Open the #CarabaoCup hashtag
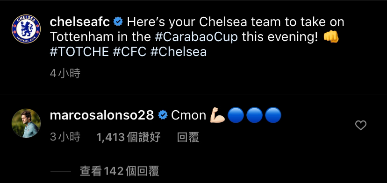Viewport: 387px width, 183px height. click(x=196, y=37)
